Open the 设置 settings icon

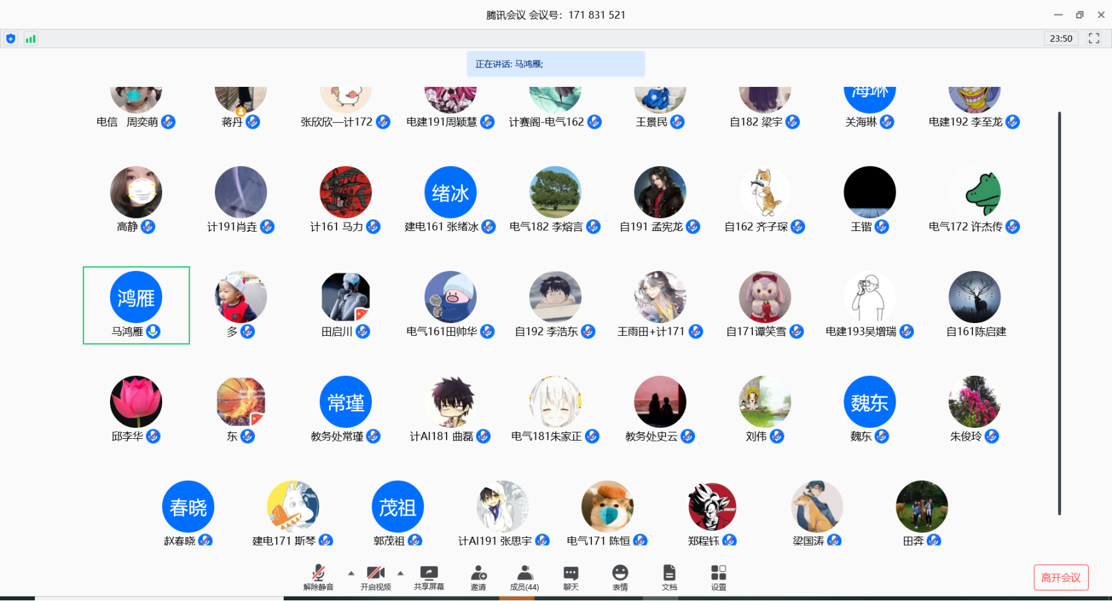click(718, 573)
